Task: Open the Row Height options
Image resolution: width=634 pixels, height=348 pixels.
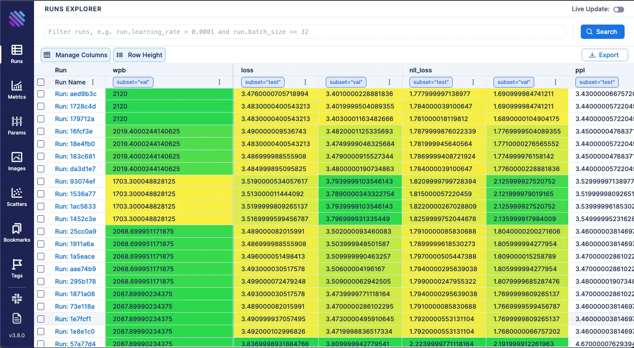Action: pos(139,55)
